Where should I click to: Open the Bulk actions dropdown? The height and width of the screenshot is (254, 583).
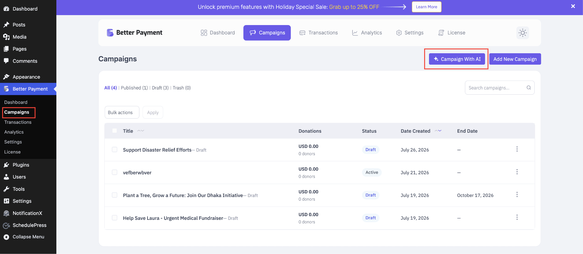click(122, 112)
